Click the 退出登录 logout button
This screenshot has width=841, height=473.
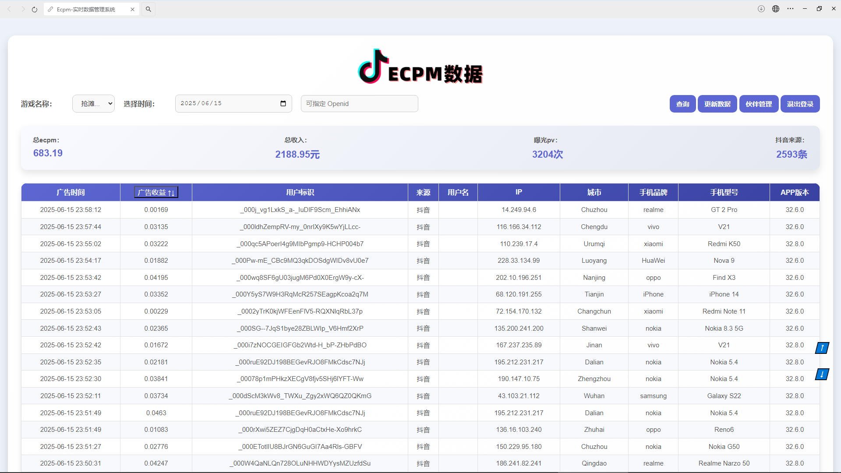coord(800,104)
